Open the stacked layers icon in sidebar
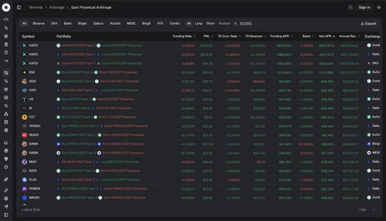Viewport: 386px width, 221px height. pos(6,98)
